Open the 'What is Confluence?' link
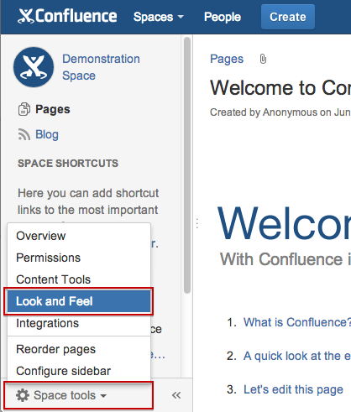 click(x=297, y=322)
